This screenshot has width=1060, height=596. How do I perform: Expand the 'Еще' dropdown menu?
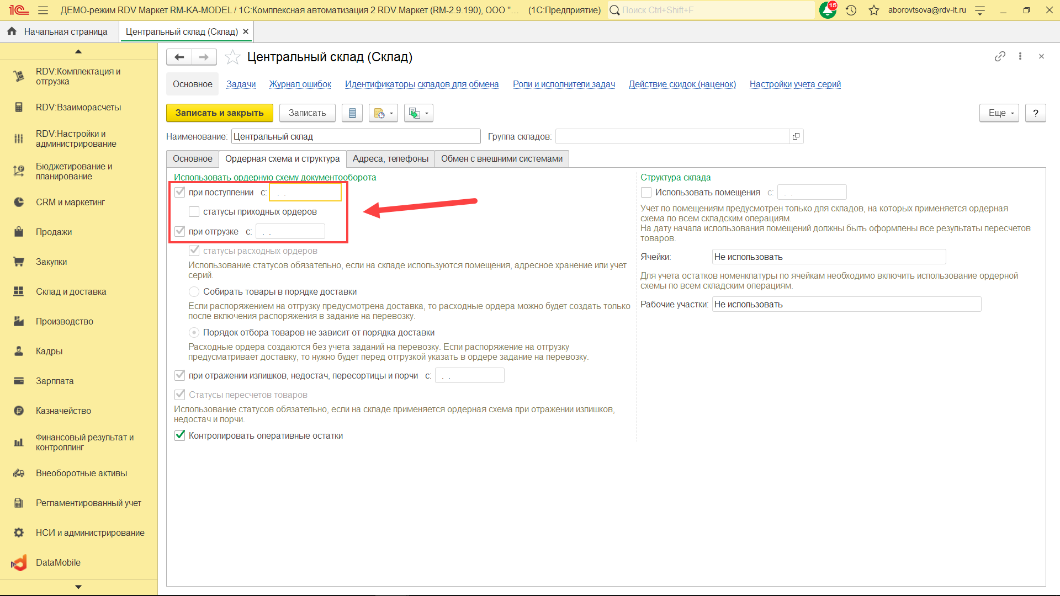click(x=999, y=113)
